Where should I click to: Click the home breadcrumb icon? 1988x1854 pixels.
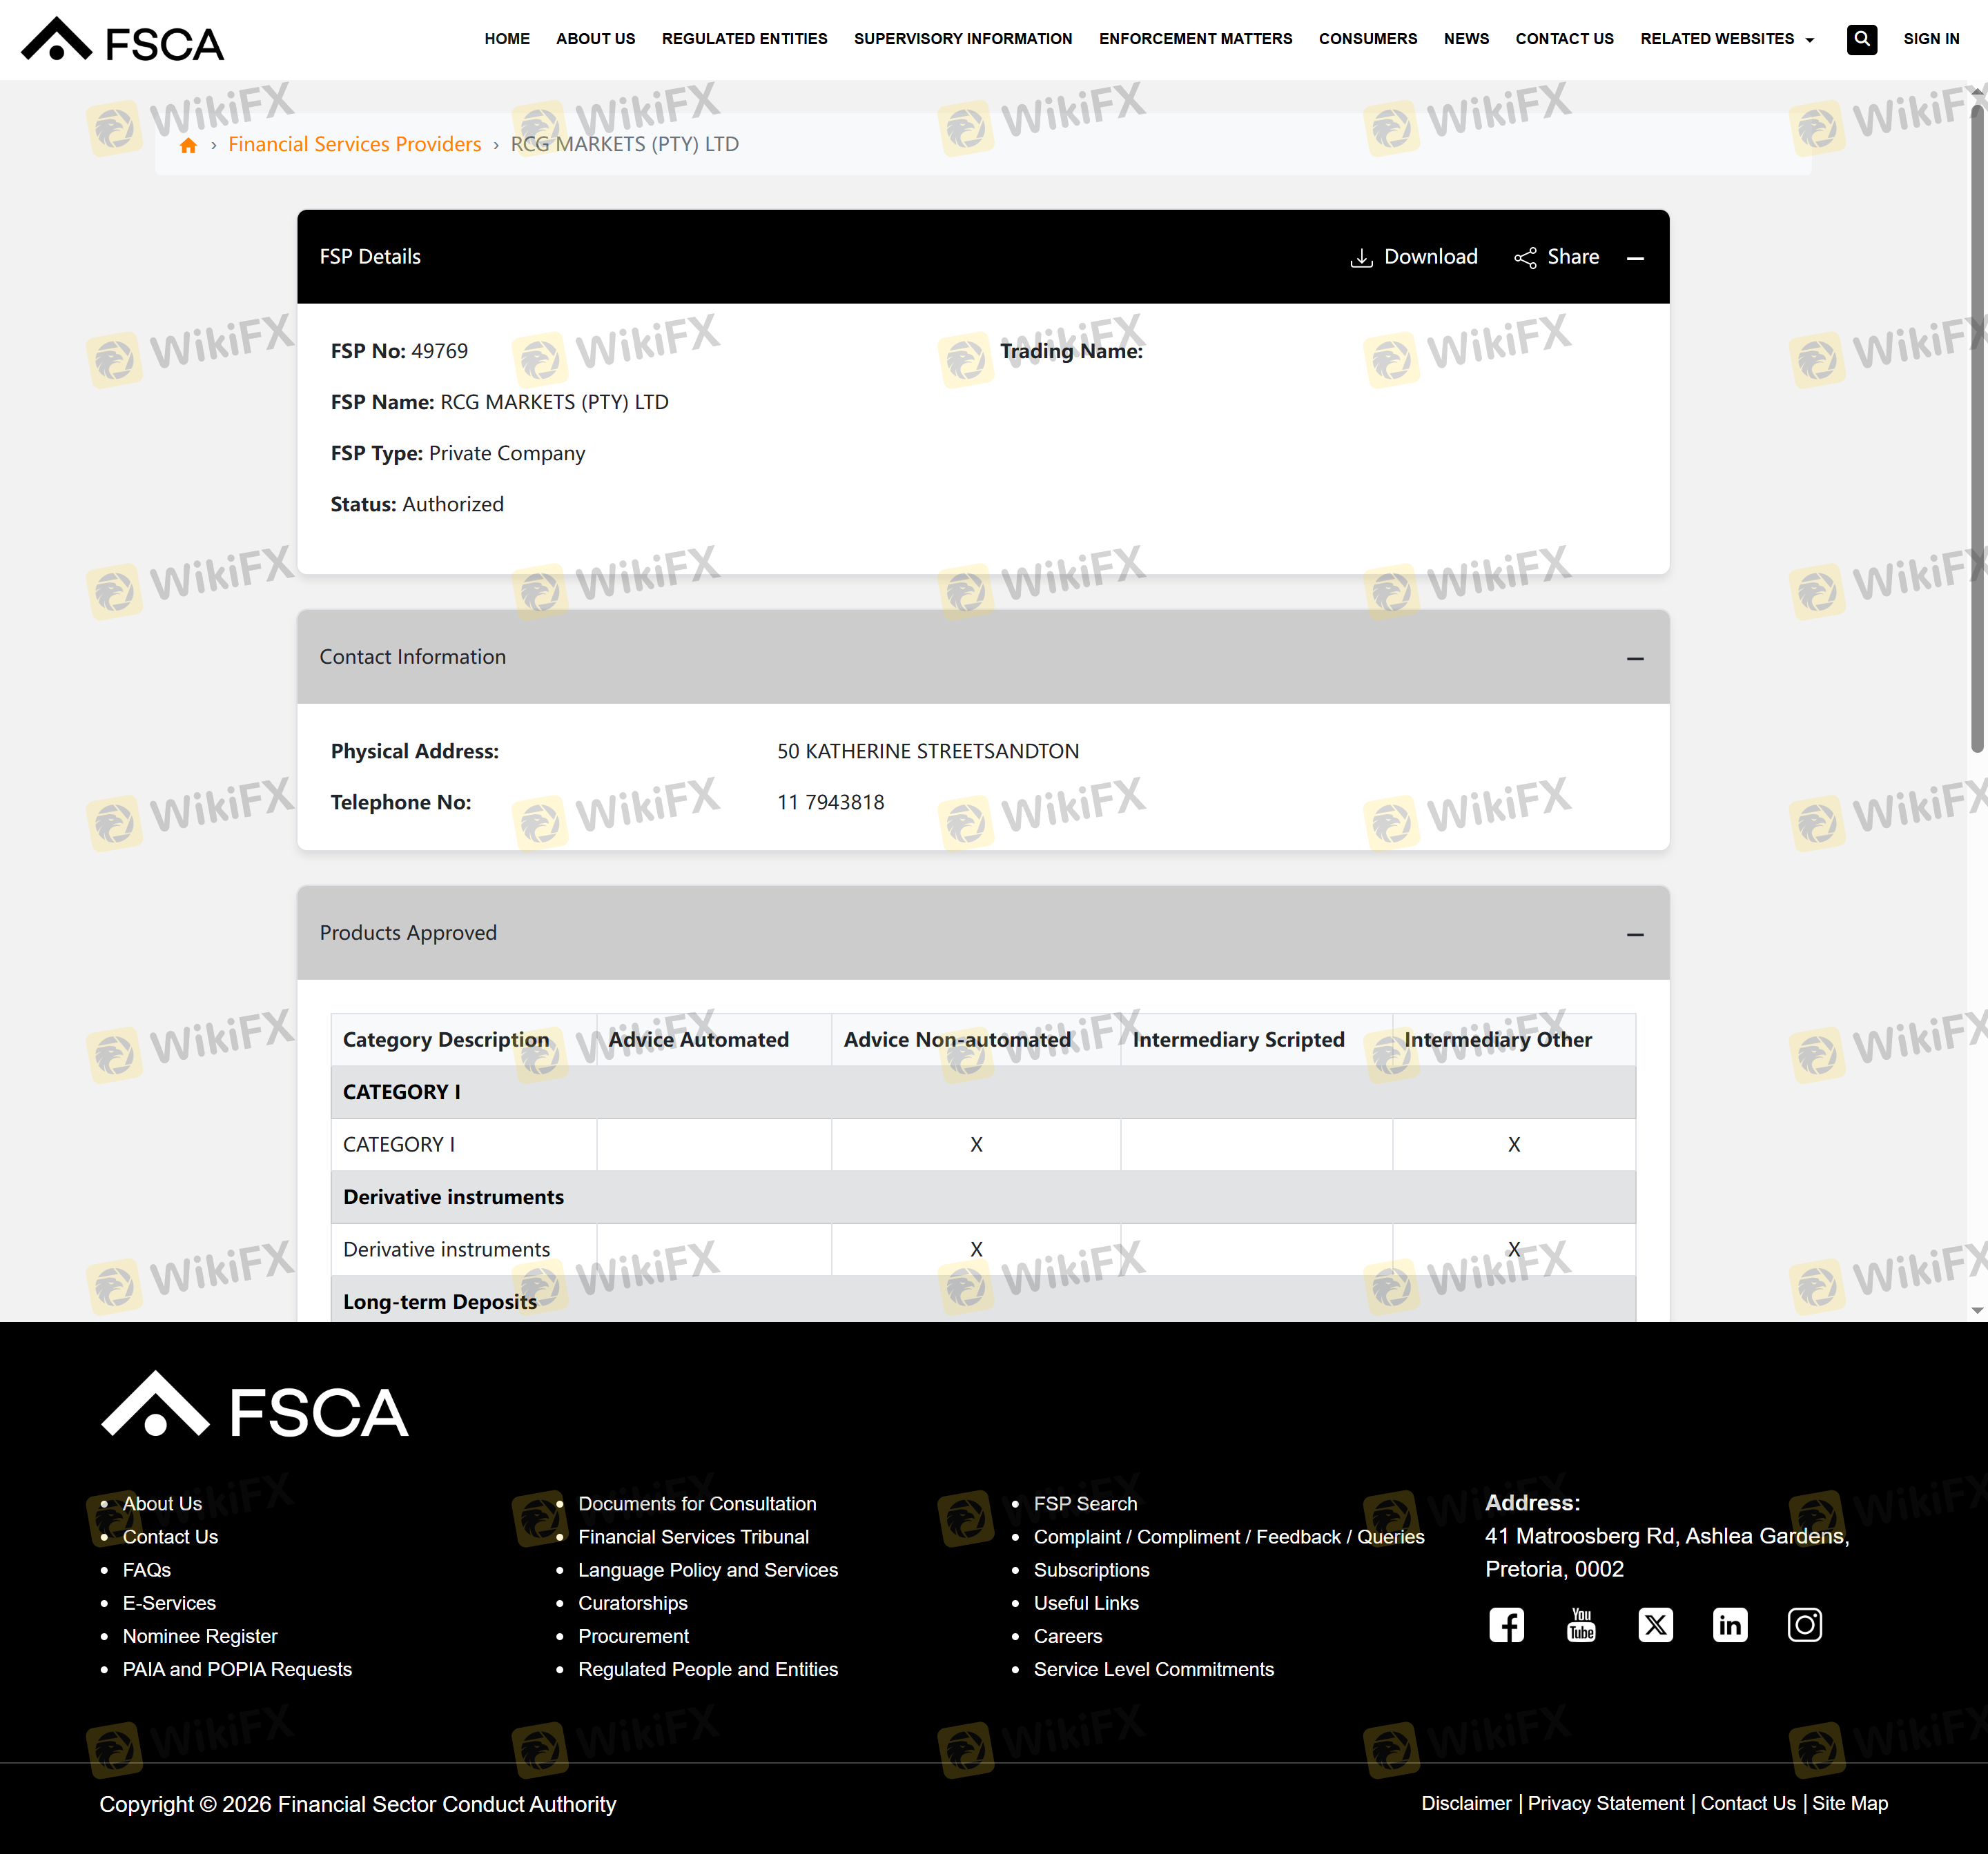pos(188,145)
